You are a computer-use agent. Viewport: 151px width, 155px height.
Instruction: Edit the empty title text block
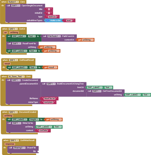click(49, 9)
